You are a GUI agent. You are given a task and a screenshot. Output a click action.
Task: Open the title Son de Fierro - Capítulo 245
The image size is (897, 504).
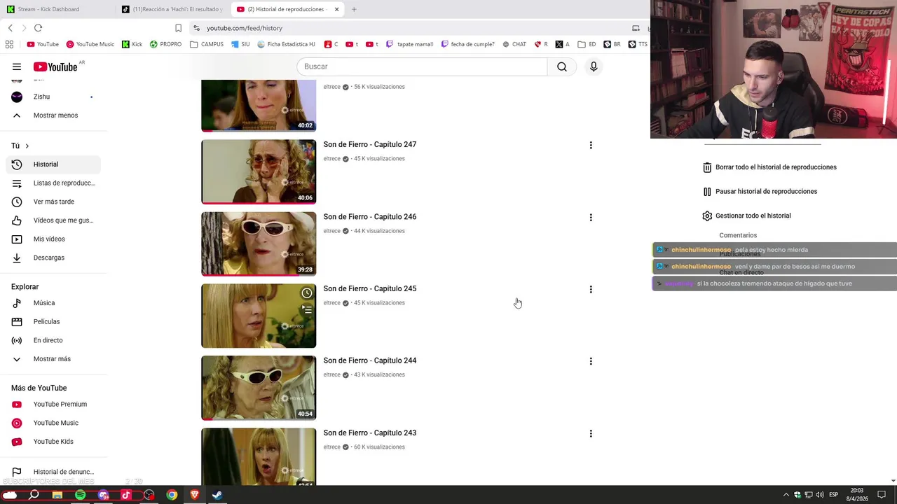370,288
